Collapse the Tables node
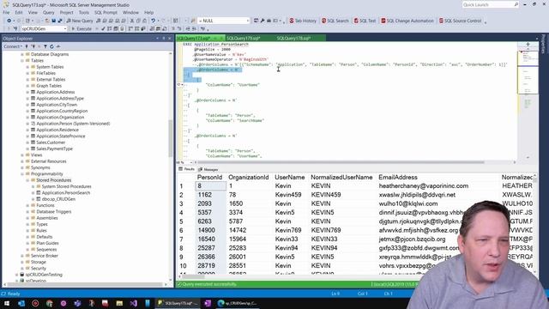Screen dimensions: 549x309 [x=22, y=61]
